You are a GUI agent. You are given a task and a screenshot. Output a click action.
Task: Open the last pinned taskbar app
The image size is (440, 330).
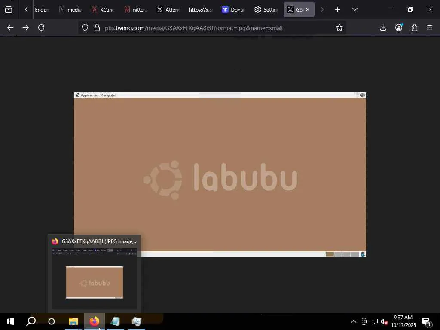(x=136, y=321)
